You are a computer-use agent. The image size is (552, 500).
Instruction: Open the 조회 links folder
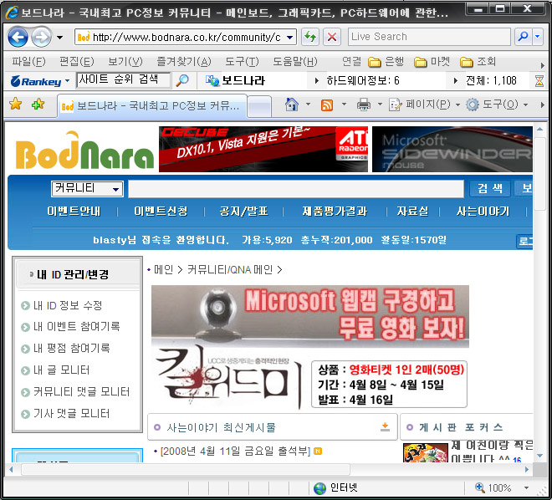(x=478, y=62)
